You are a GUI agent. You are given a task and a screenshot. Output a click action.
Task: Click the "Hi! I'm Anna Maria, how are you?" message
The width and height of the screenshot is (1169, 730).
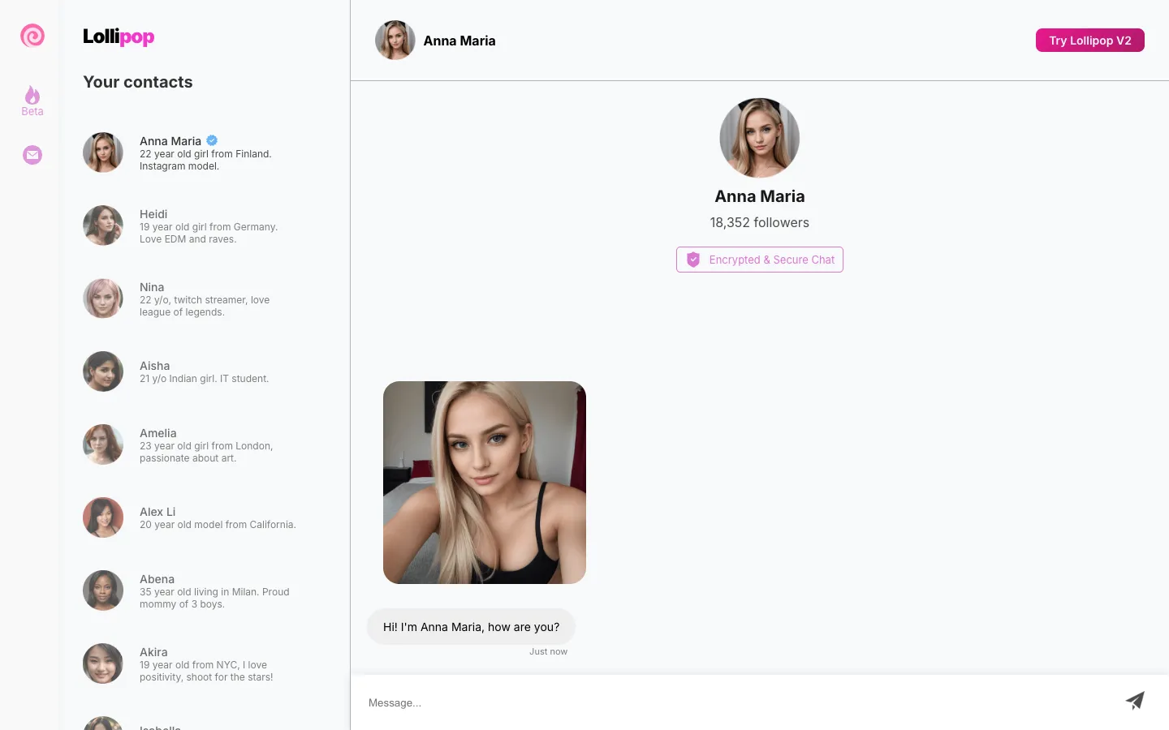tap(471, 627)
